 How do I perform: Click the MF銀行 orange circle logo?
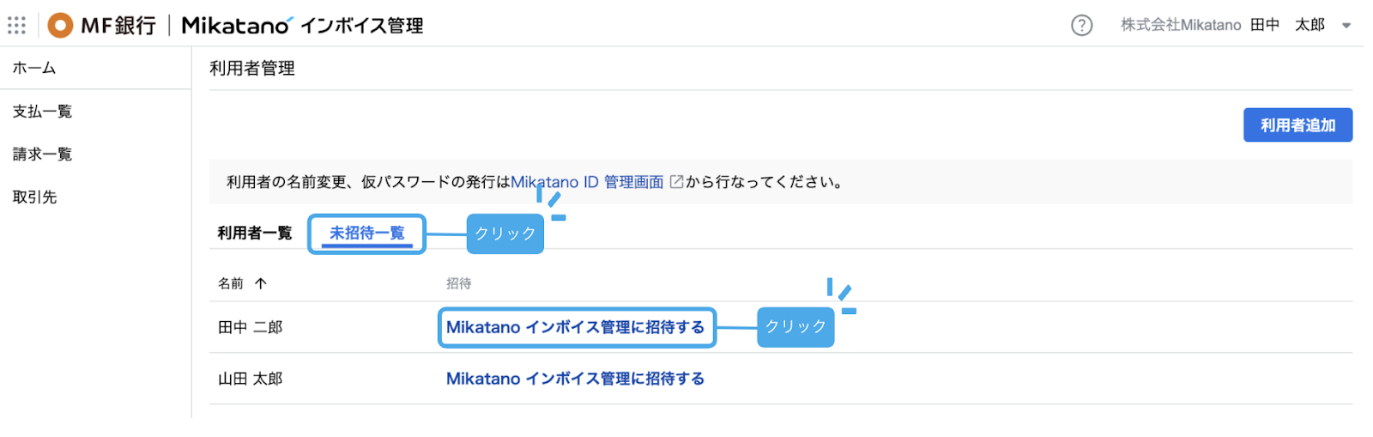(60, 26)
